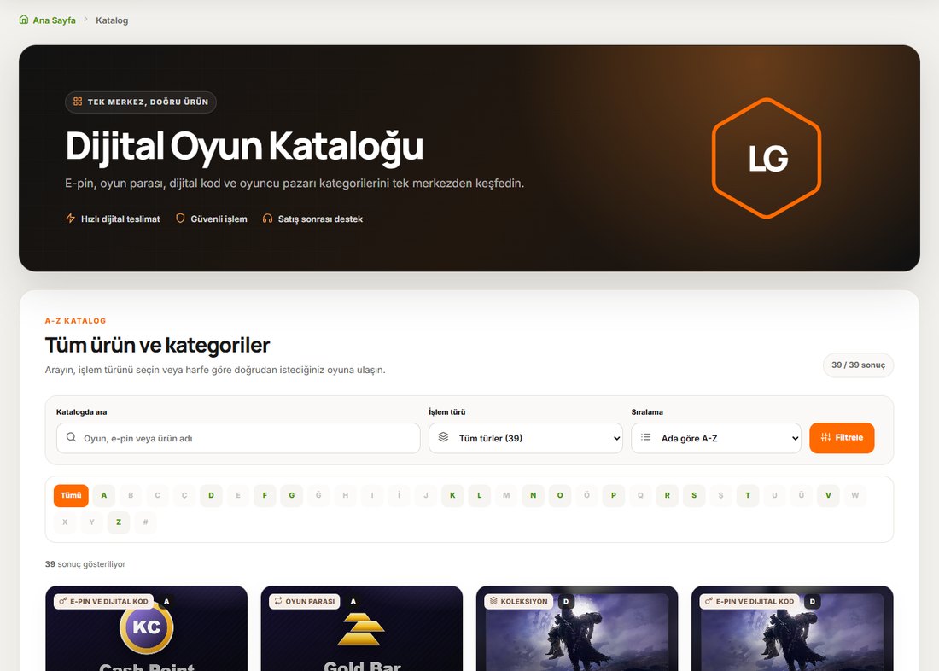The height and width of the screenshot is (671, 939).
Task: Click the orange Filtrele button
Action: tap(842, 438)
